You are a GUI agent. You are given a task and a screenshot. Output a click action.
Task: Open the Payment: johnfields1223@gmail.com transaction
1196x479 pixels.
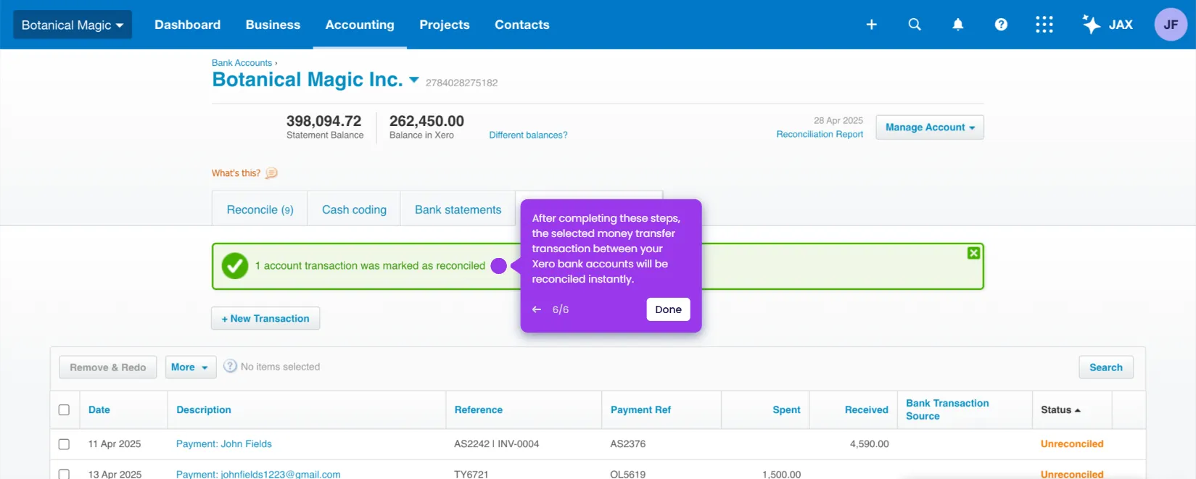258,475
